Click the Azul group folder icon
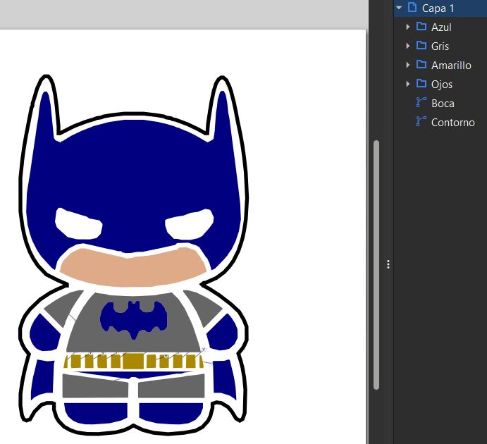This screenshot has height=444, width=487. tap(421, 26)
